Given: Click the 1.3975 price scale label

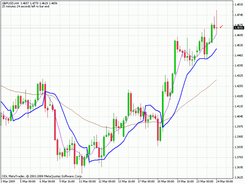Looking at the screenshot, I should [239, 126].
